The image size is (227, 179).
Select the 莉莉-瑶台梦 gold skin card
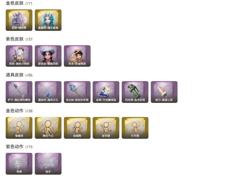tap(19, 20)
